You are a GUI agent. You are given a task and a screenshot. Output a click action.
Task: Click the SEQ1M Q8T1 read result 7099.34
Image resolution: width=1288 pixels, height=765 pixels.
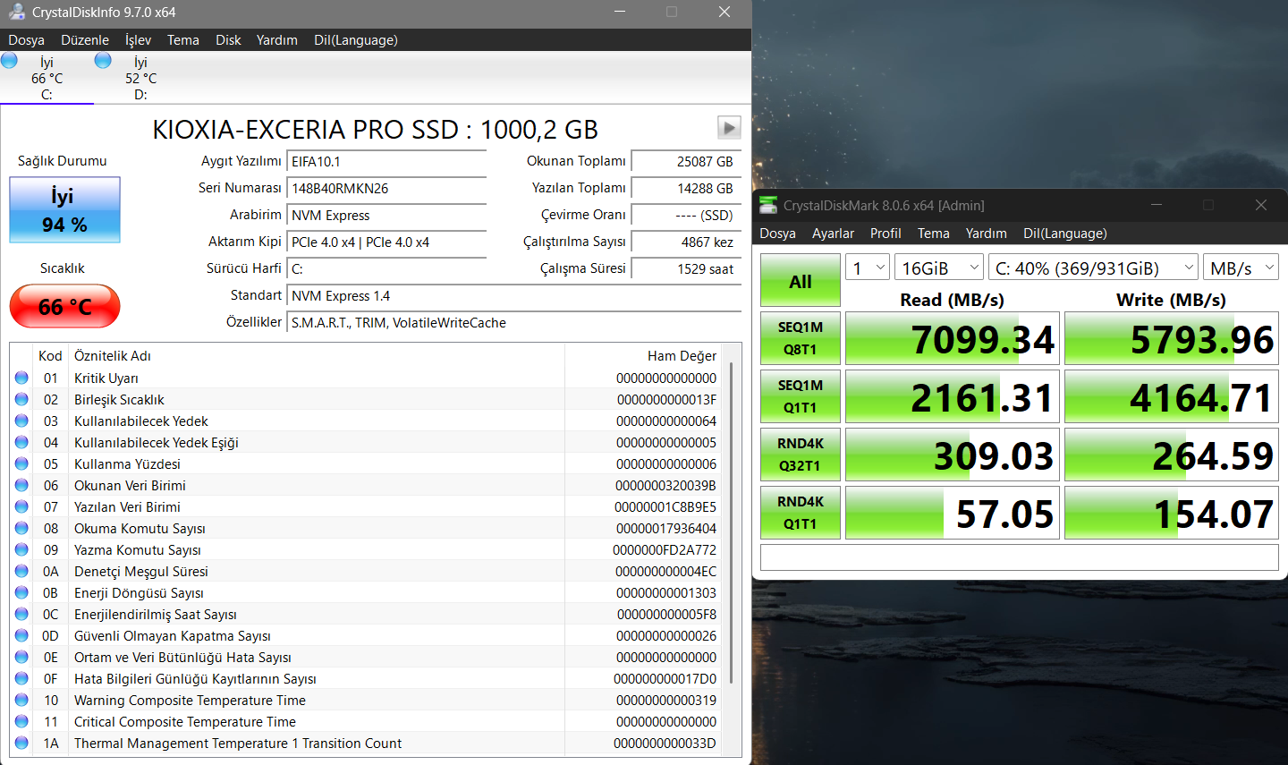[953, 338]
